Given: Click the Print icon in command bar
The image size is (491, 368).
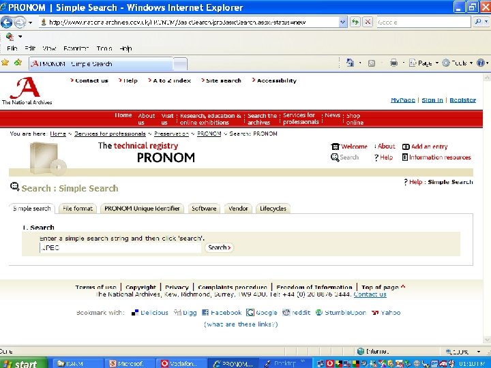Looking at the screenshot, I should click(393, 63).
